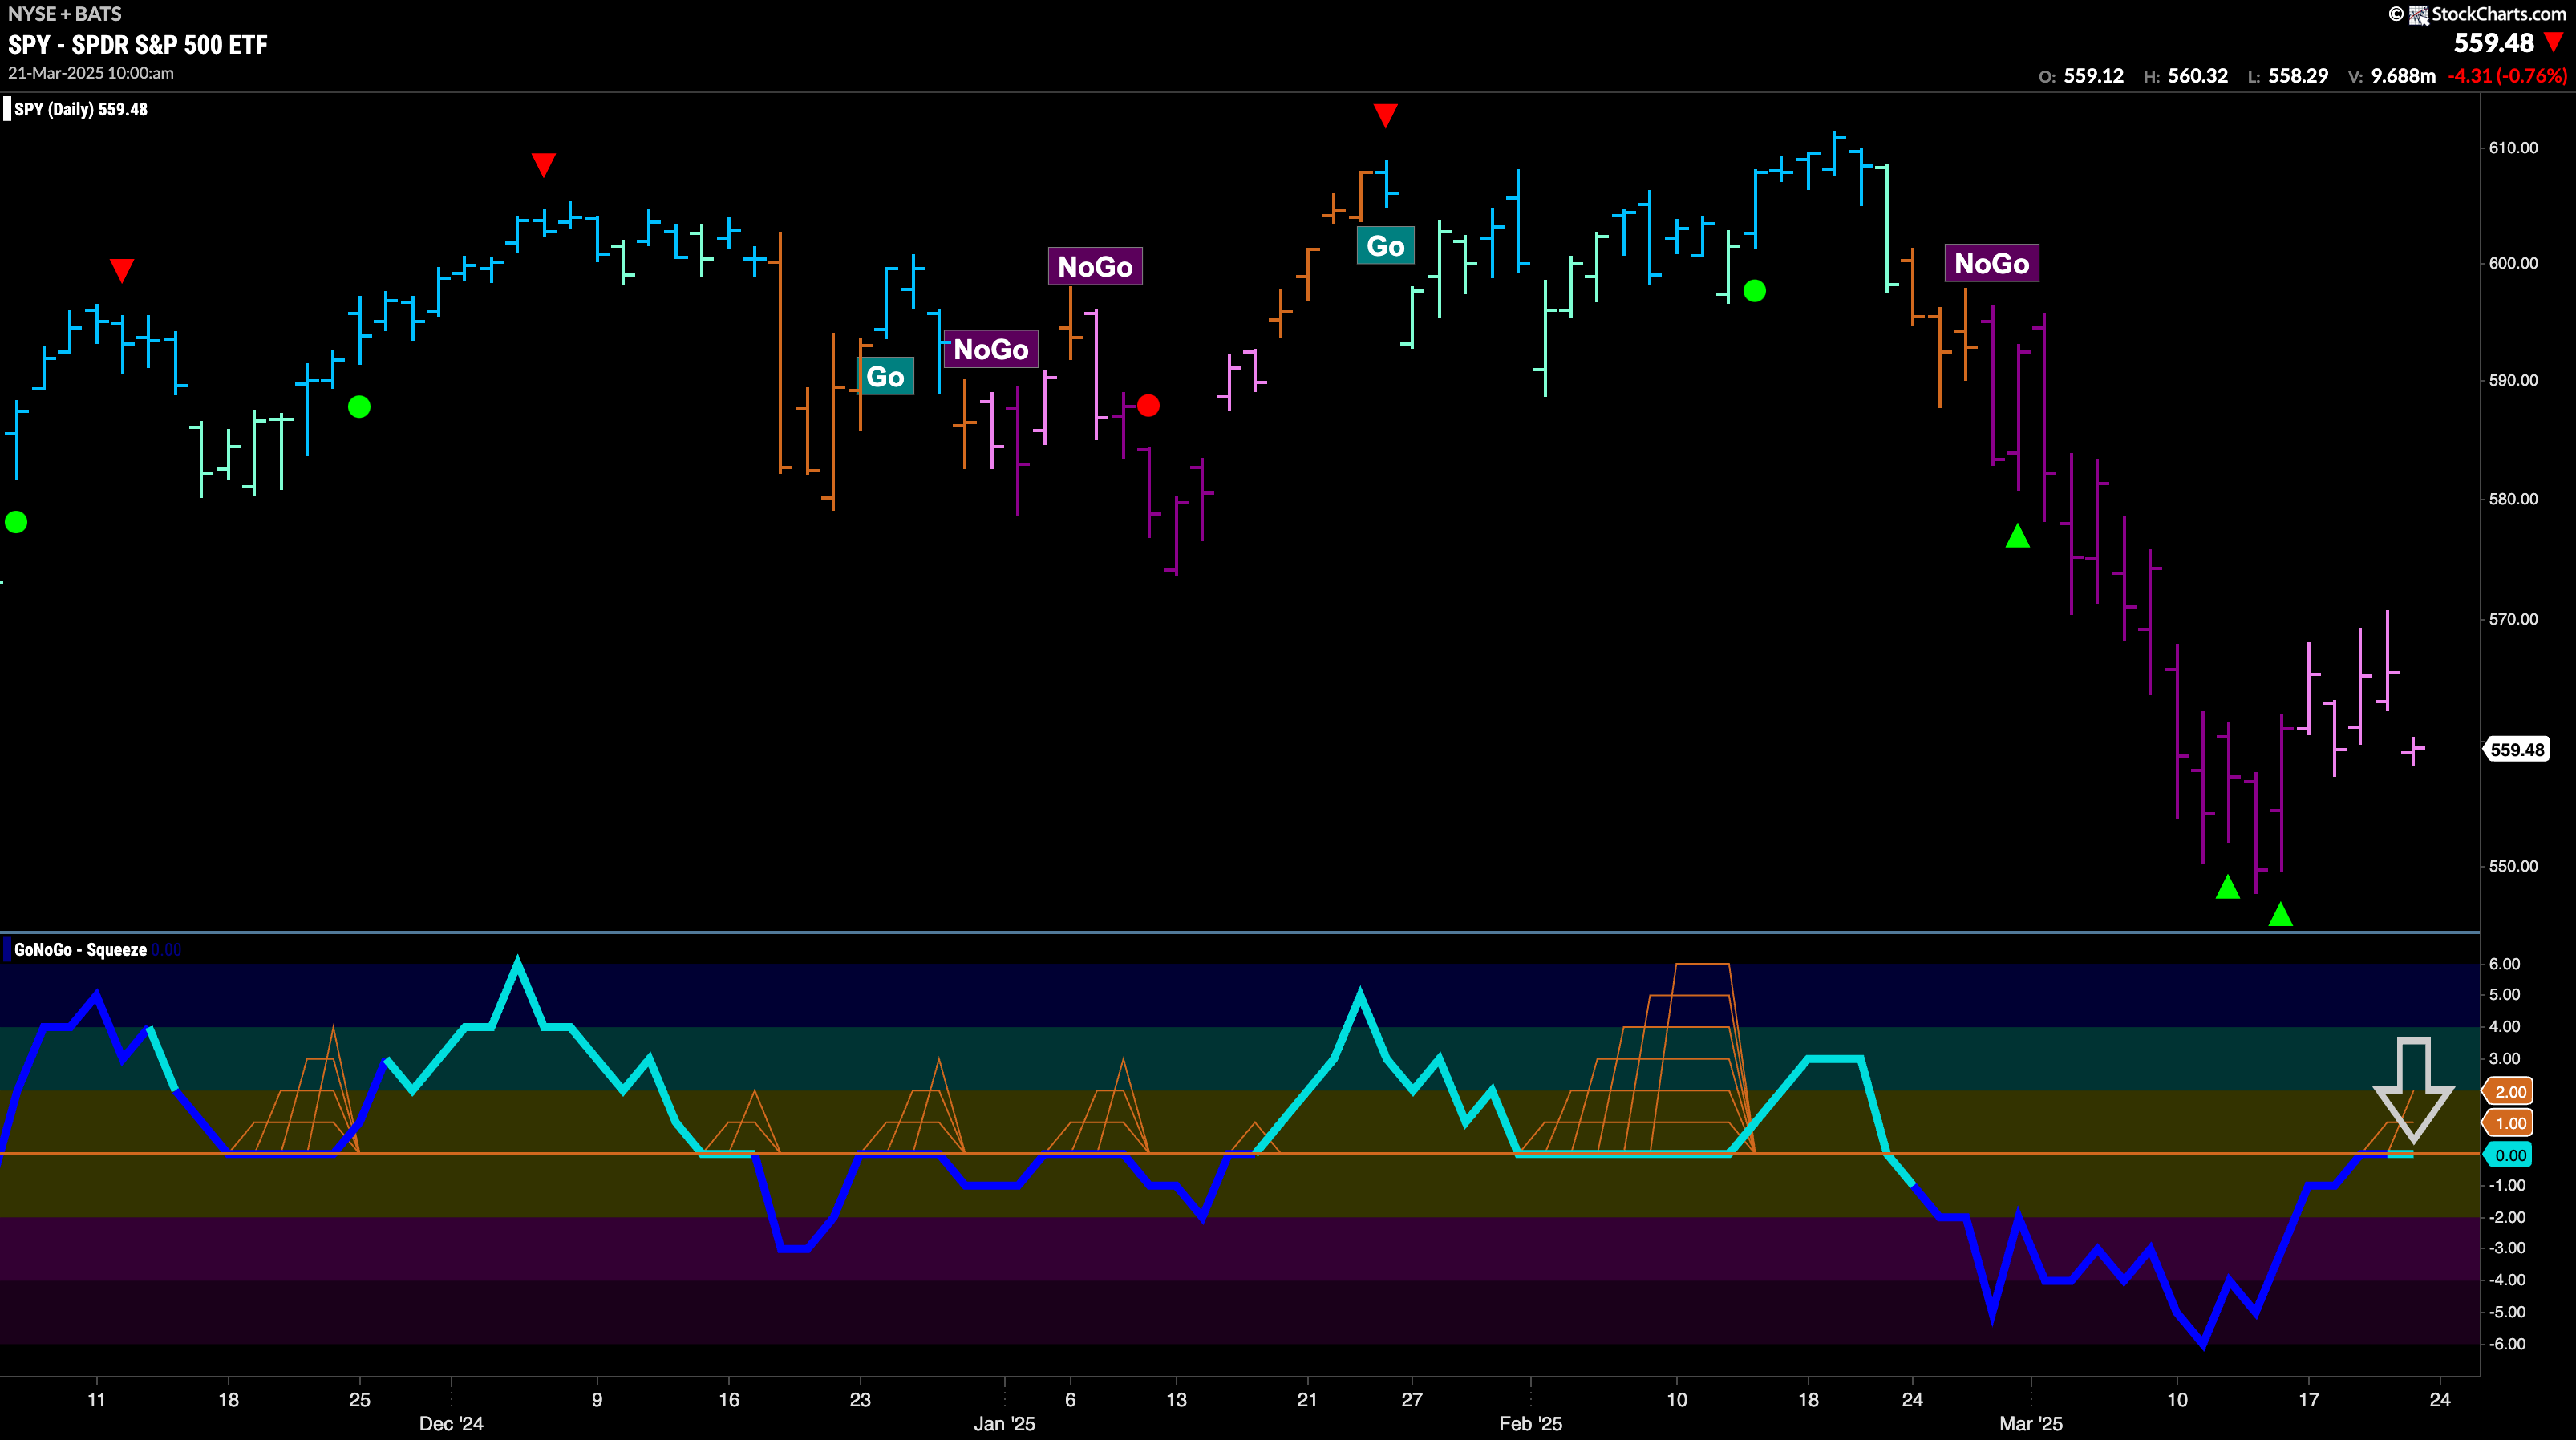Click the 11 date axis label
This screenshot has height=1440, width=2576.
(x=96, y=1400)
